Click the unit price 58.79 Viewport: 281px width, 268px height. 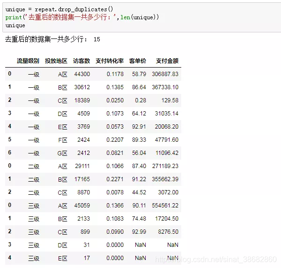[x=139, y=74]
